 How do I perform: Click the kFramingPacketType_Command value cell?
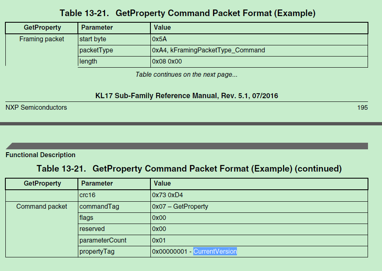click(209, 50)
